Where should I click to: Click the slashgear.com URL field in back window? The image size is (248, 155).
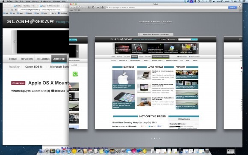click(x=44, y=10)
